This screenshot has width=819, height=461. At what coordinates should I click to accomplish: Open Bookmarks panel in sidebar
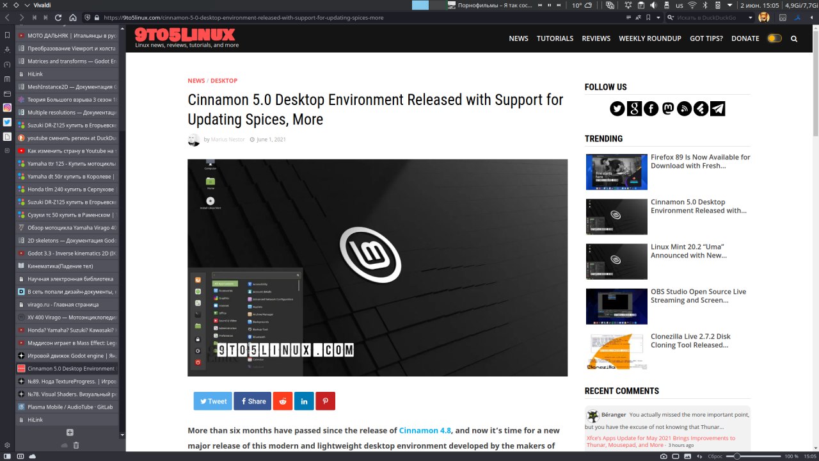[x=7, y=35]
